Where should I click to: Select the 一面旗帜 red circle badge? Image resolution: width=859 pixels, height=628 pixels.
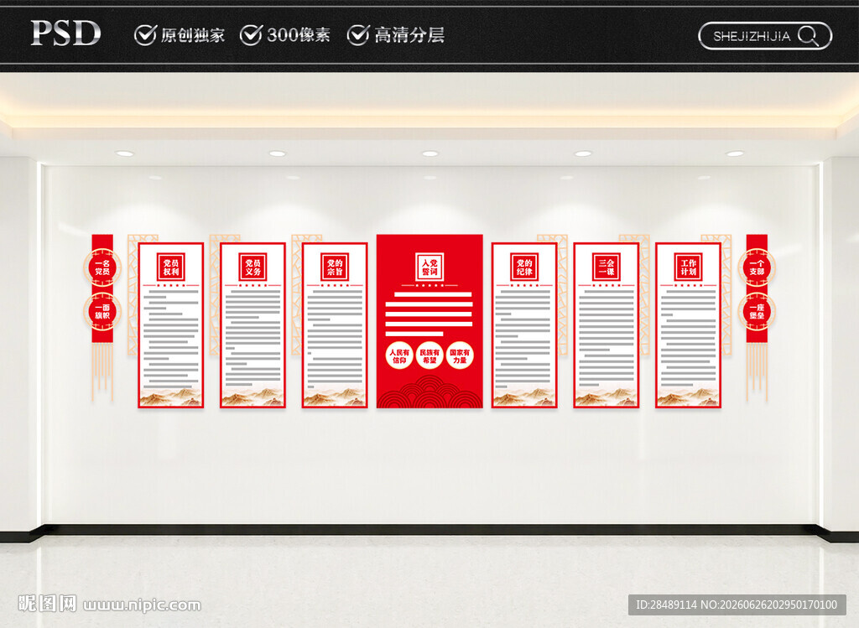click(x=102, y=312)
